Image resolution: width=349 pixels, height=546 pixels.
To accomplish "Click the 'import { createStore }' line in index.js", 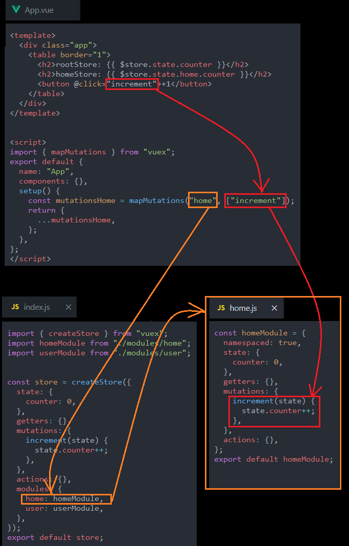I will (87, 333).
